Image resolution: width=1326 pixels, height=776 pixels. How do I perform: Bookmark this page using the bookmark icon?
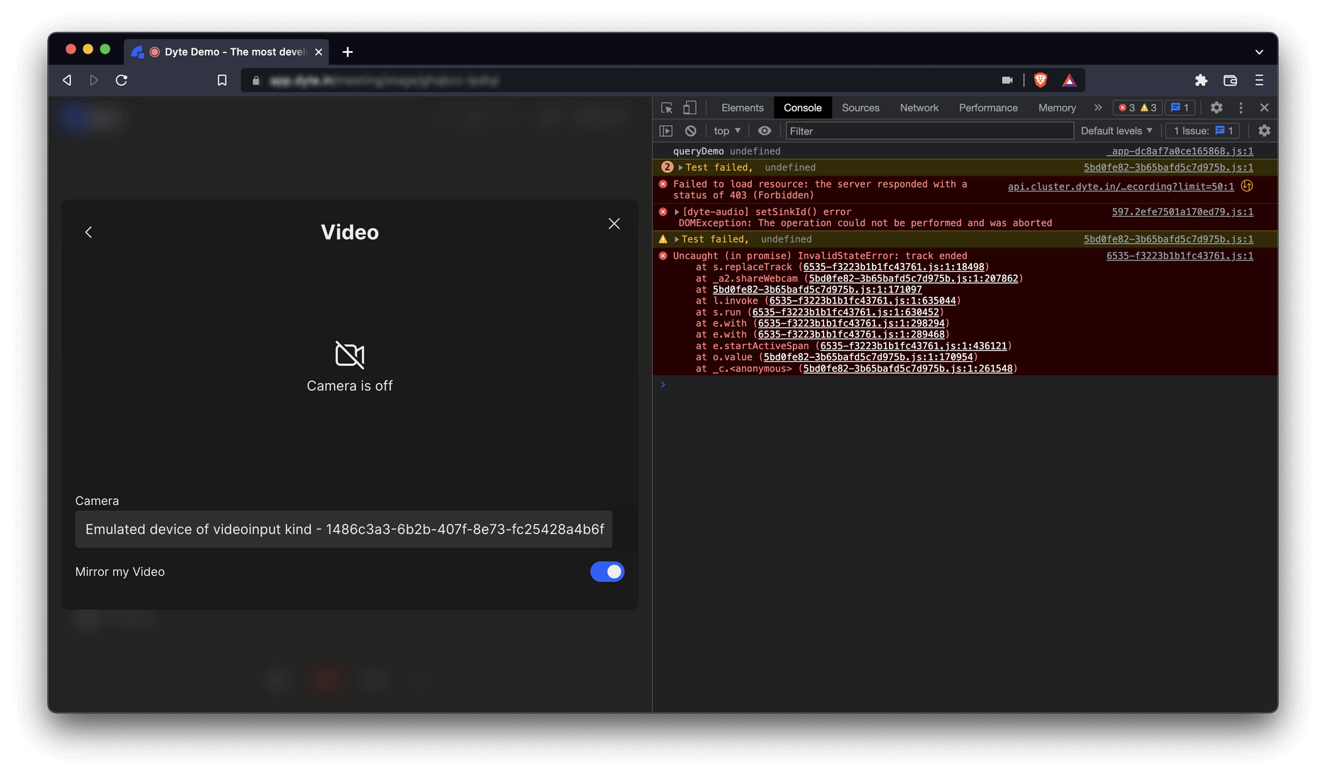click(x=222, y=80)
